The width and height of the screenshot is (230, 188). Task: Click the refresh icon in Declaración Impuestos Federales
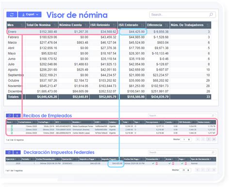(9, 152)
